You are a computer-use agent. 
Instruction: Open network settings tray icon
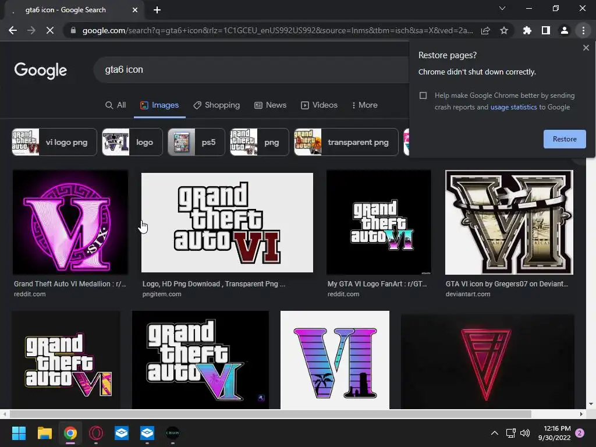coord(510,433)
